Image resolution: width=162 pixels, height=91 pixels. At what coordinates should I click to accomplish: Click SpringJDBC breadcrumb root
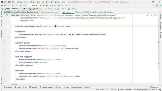6,9
